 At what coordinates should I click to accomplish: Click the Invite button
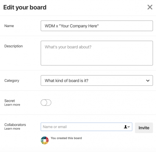click(x=144, y=128)
